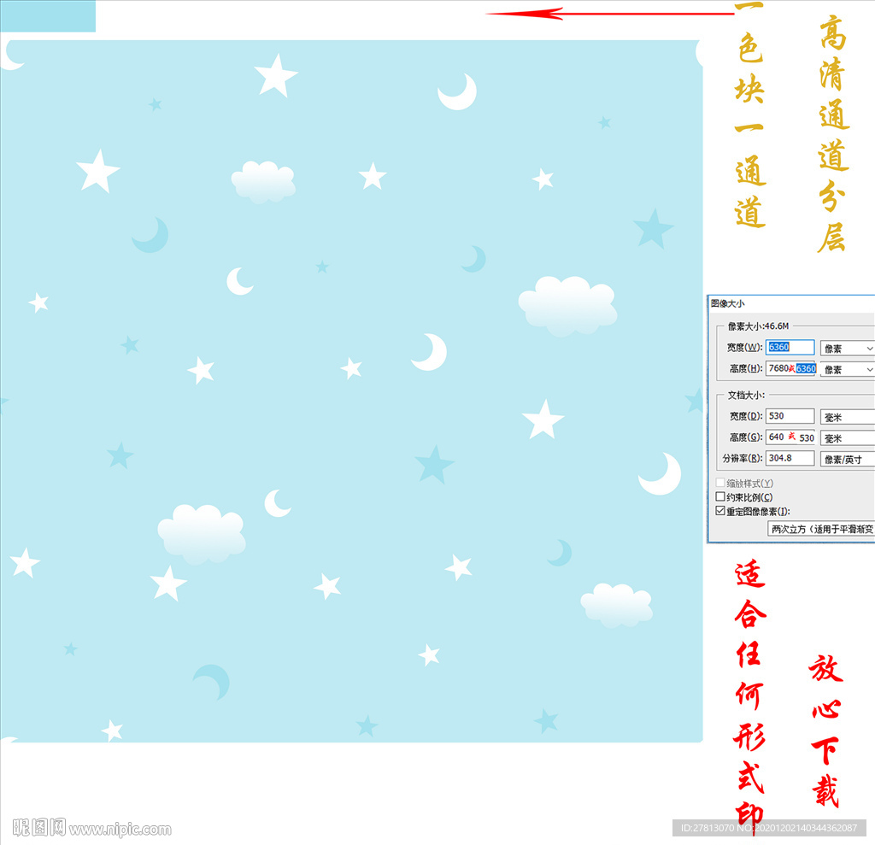The width and height of the screenshot is (875, 845).
Task: Enable the 约束比例 constrain proportions checkbox
Action: [720, 496]
